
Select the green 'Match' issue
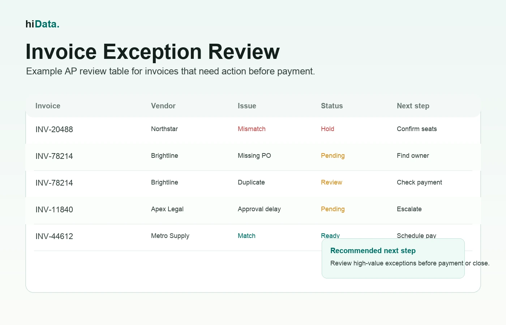(x=246, y=236)
